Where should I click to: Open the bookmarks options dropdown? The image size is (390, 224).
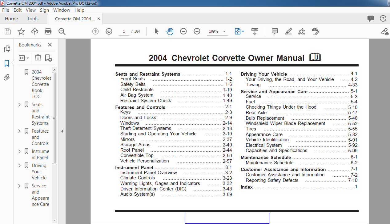[24, 58]
